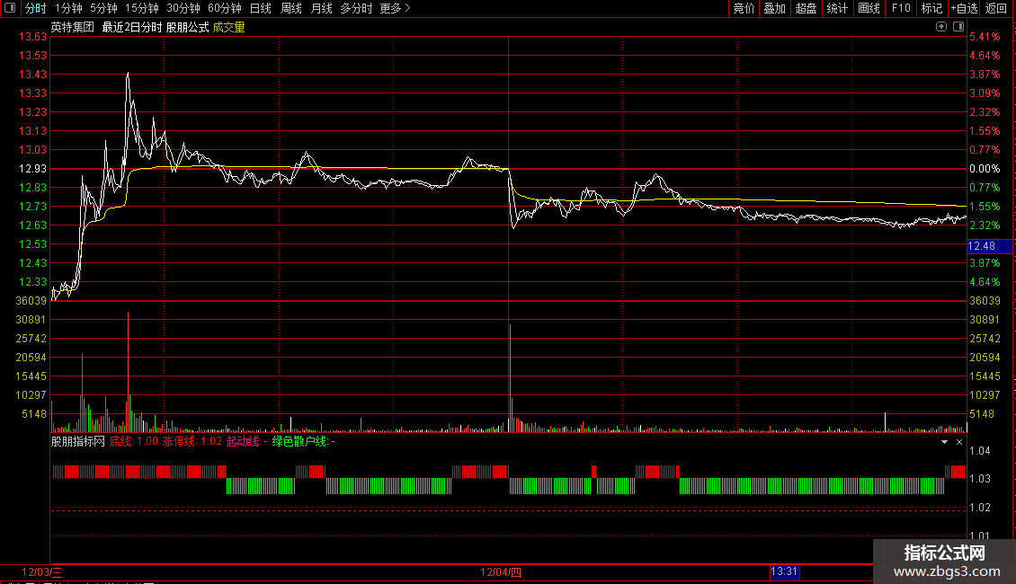
Task: Select the 1分钟 period tab
Action: tap(68, 8)
